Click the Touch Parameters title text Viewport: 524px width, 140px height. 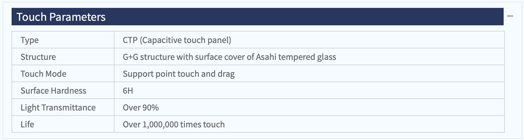point(61,17)
